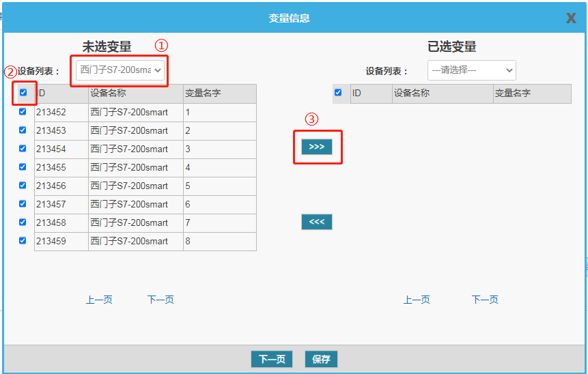This screenshot has width=588, height=374.
Task: Click the 变量名字 column header in left table
Action: tap(203, 93)
